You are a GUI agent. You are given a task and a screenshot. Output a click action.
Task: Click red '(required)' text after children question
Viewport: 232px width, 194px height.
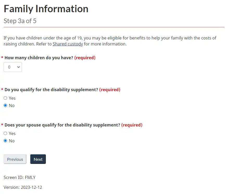point(85,58)
